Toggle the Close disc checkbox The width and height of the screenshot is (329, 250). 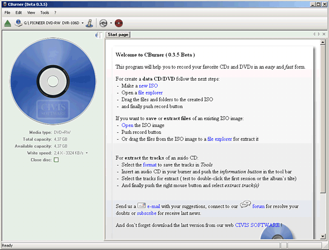[56, 160]
